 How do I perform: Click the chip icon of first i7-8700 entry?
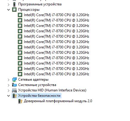(x=20, y=15)
